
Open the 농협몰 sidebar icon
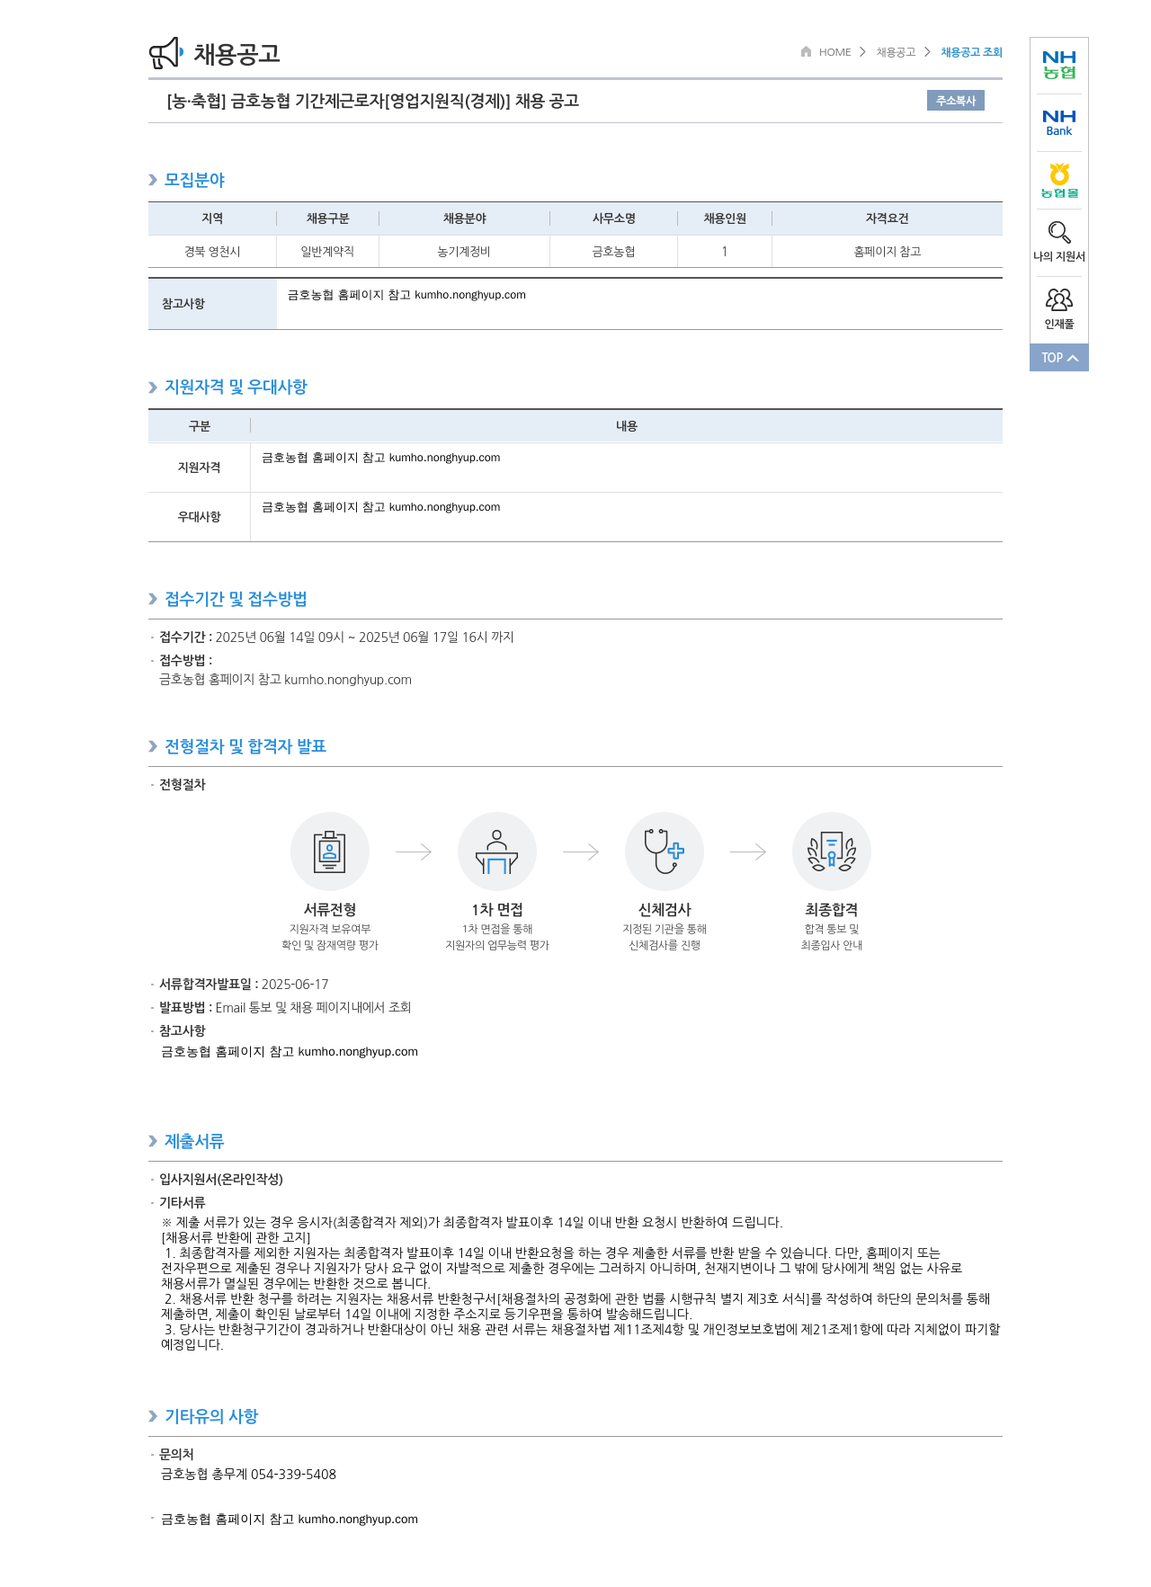(1059, 181)
